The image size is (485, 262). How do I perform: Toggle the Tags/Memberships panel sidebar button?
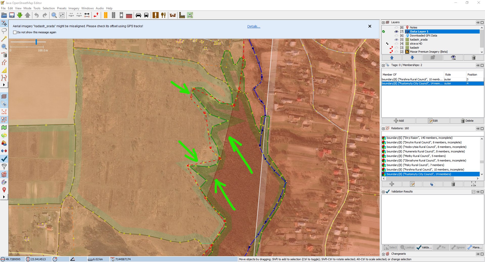click(4, 104)
